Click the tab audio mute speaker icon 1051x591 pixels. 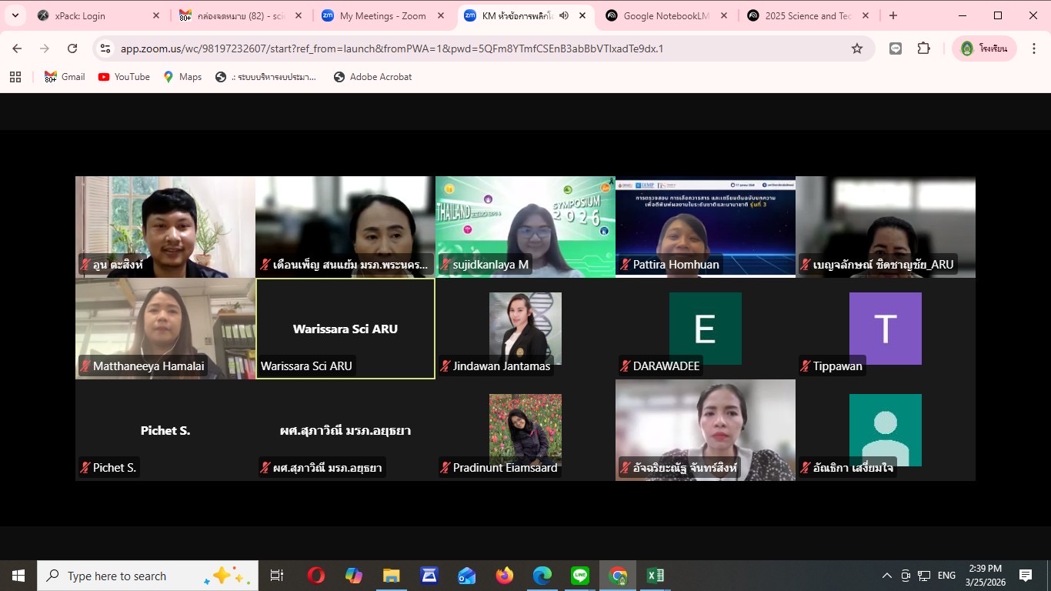coord(564,15)
